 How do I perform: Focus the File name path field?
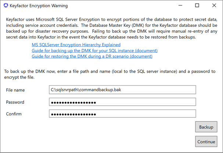point(123,90)
